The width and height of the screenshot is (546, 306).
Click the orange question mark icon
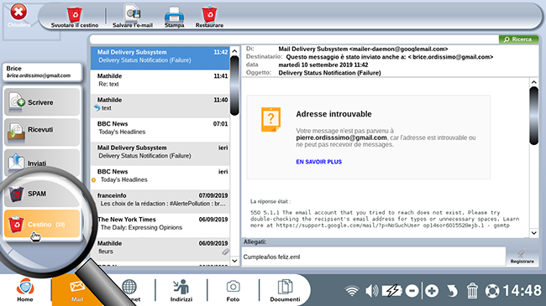(270, 120)
